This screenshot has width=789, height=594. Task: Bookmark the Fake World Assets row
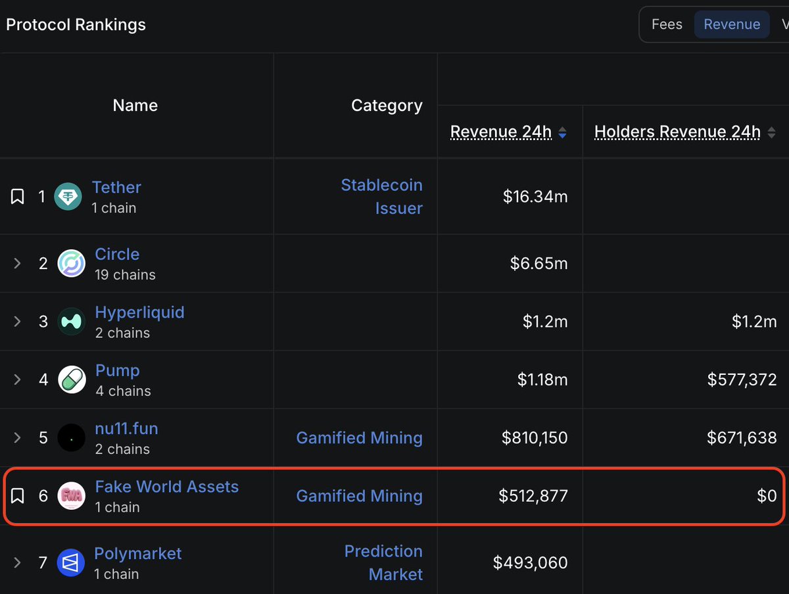[18, 496]
